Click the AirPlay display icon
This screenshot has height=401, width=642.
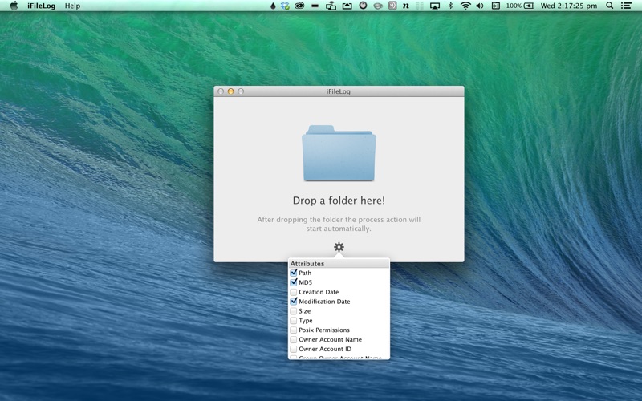435,6
